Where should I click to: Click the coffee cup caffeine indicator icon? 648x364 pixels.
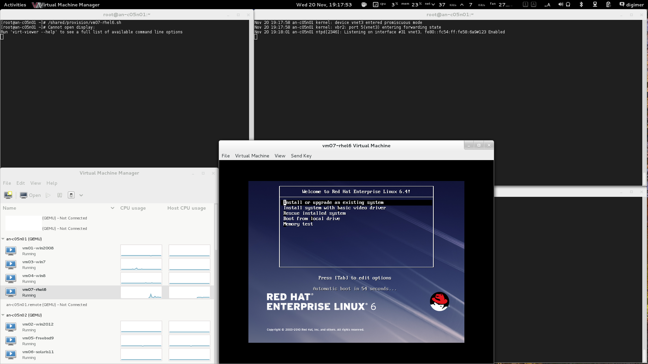point(364,5)
